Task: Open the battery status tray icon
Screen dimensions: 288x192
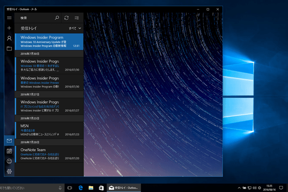Action: (244, 188)
